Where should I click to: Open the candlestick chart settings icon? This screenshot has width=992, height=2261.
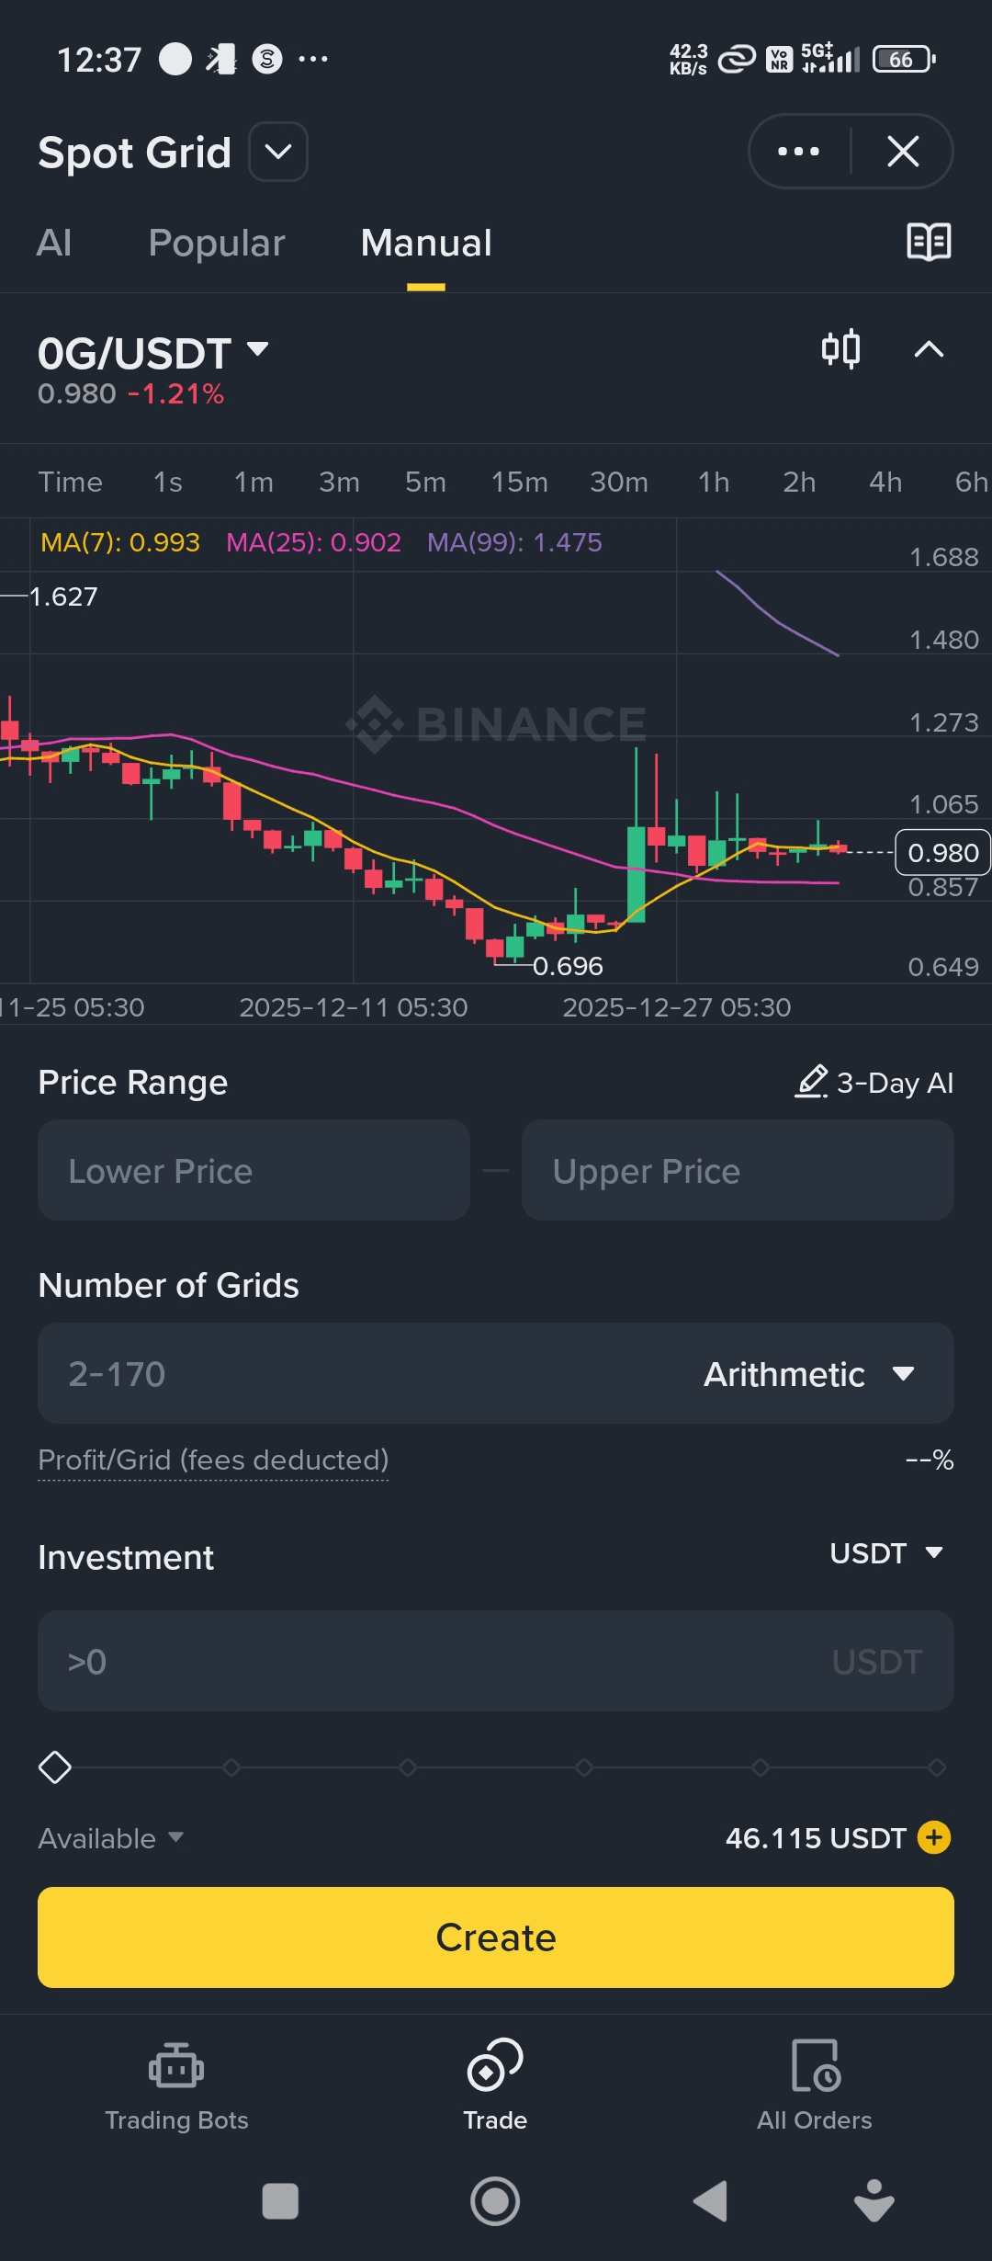click(x=840, y=349)
